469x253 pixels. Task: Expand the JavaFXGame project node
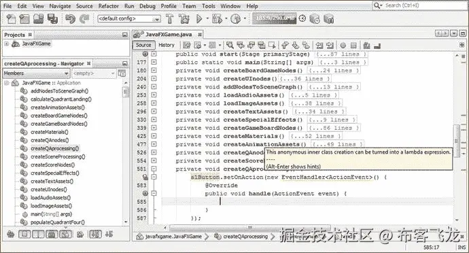6,44
